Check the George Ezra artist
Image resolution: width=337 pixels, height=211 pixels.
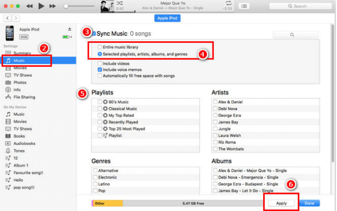[215, 115]
